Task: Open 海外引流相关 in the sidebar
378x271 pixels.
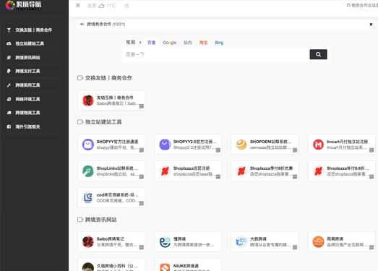Action: click(x=27, y=126)
